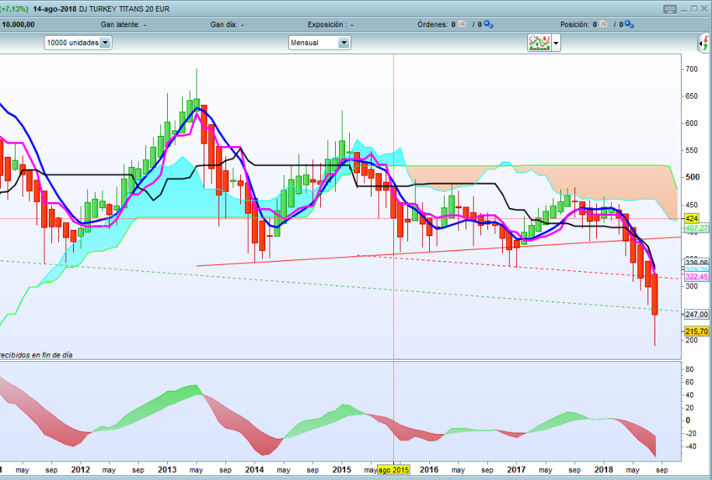This screenshot has width=712, height=480.
Task: Click the 247,00 price label
Action: coord(697,315)
